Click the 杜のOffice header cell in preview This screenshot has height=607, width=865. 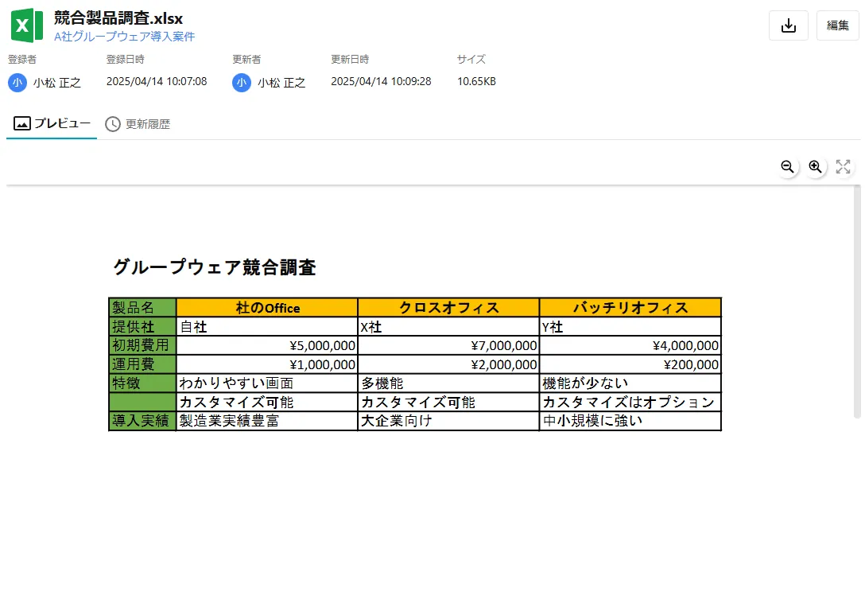[x=266, y=306]
